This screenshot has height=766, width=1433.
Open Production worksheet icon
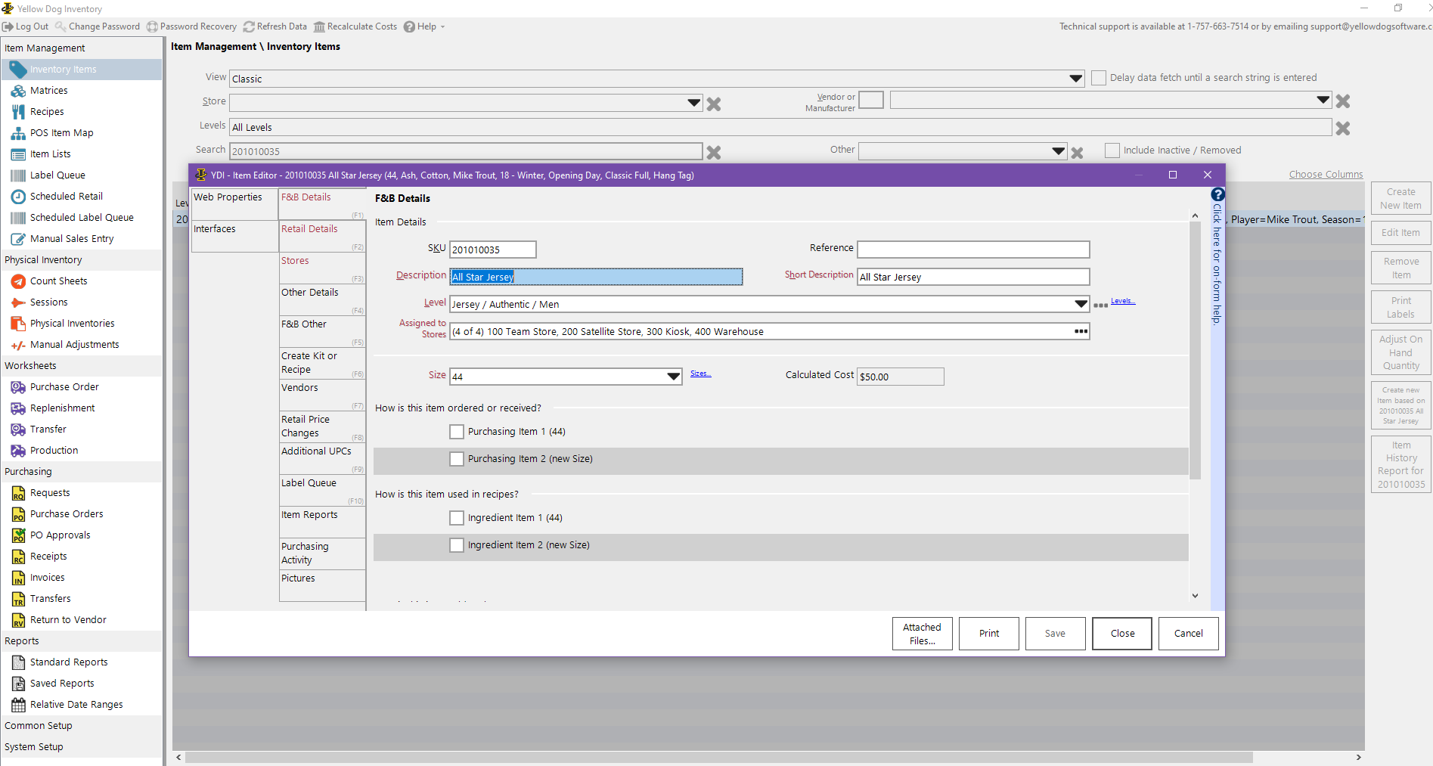click(x=18, y=450)
